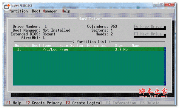Click F3 Create Logical
The width and height of the screenshot is (179, 108).
point(84,103)
